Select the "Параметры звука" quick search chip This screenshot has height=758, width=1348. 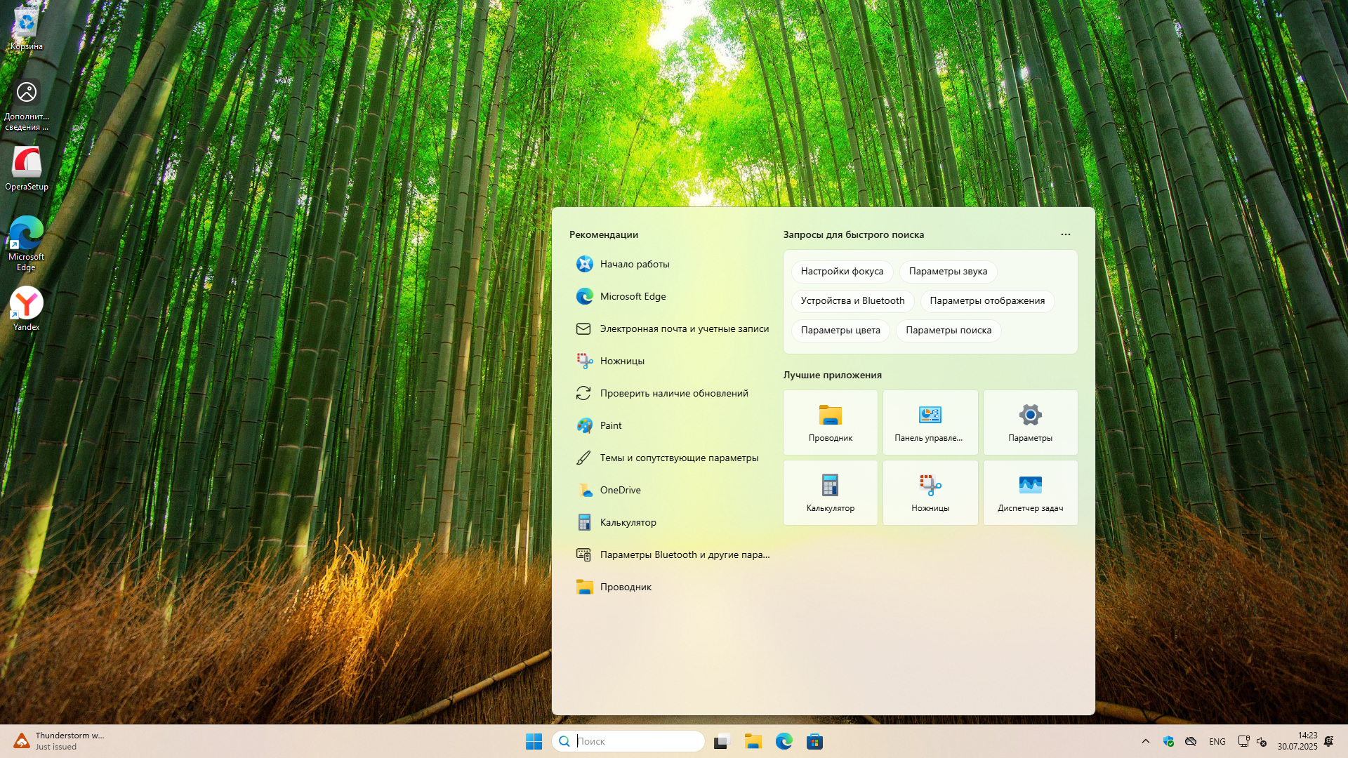(x=947, y=272)
